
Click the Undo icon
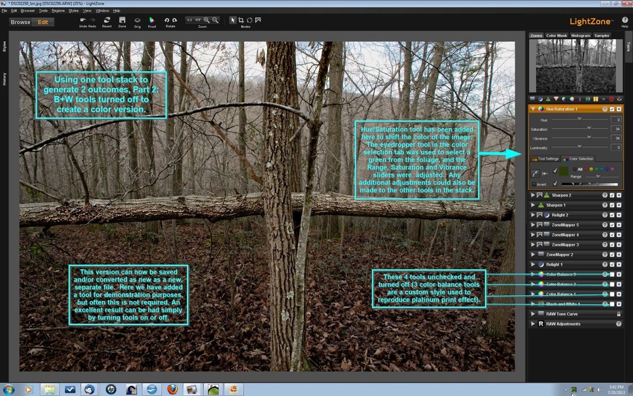point(82,20)
